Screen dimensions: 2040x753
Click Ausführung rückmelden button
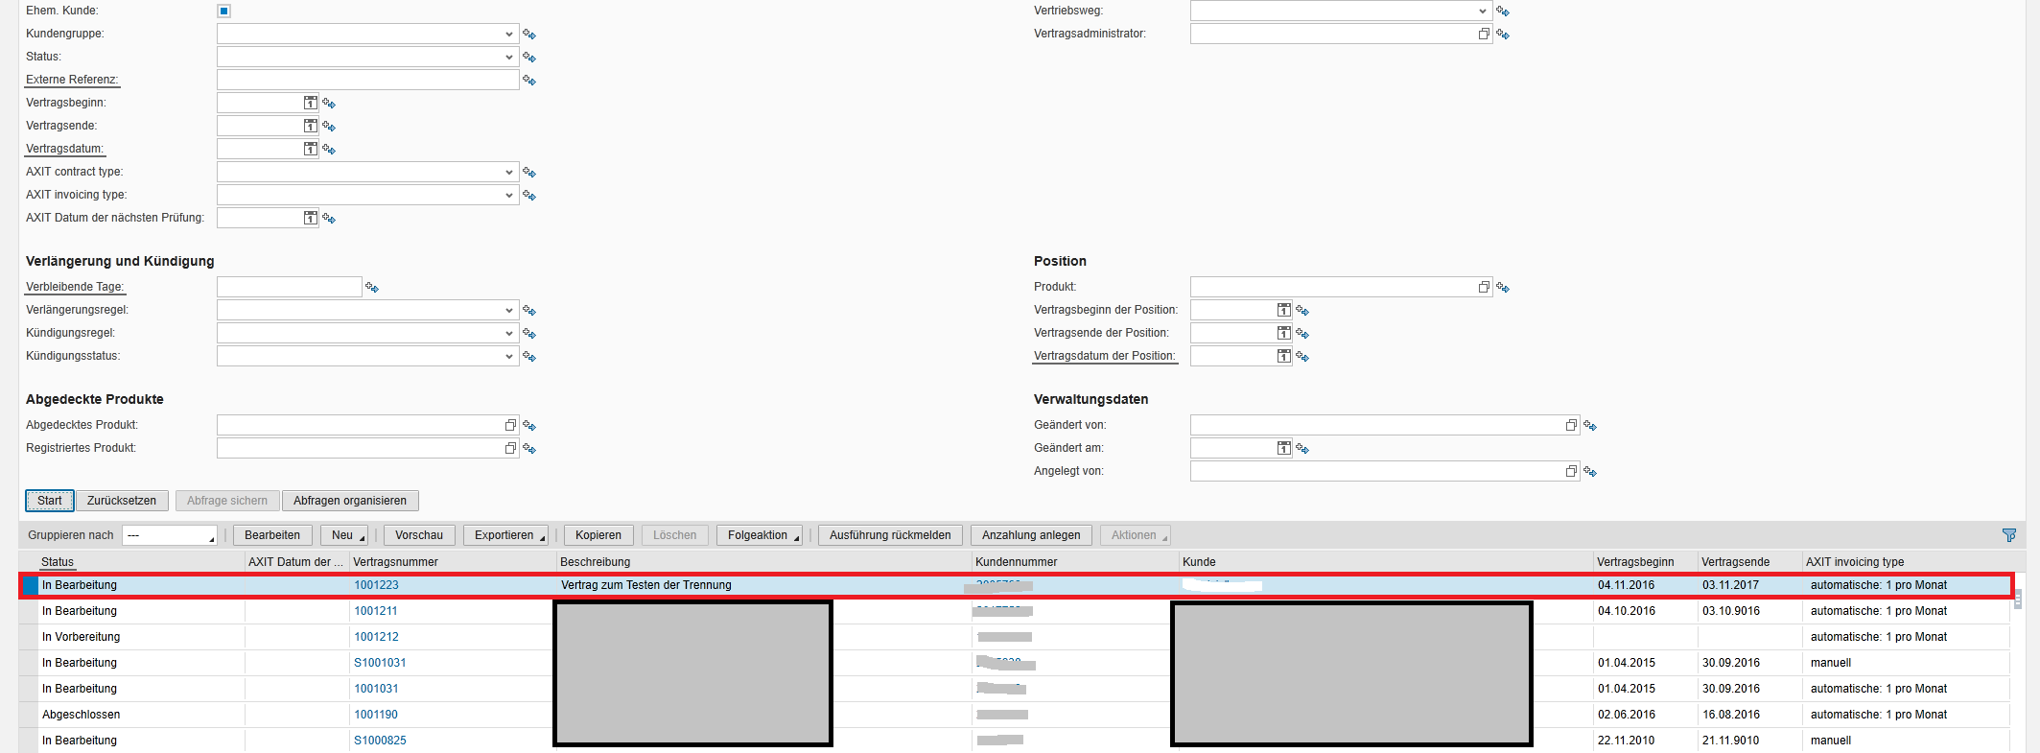(x=890, y=535)
